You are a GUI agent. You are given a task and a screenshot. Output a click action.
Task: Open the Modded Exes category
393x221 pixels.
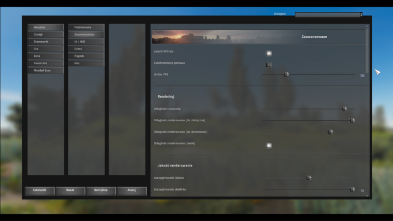click(46, 70)
